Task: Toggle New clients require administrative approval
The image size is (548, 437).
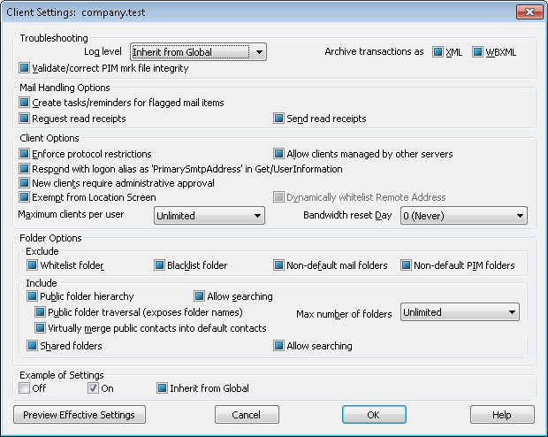Action: [25, 183]
